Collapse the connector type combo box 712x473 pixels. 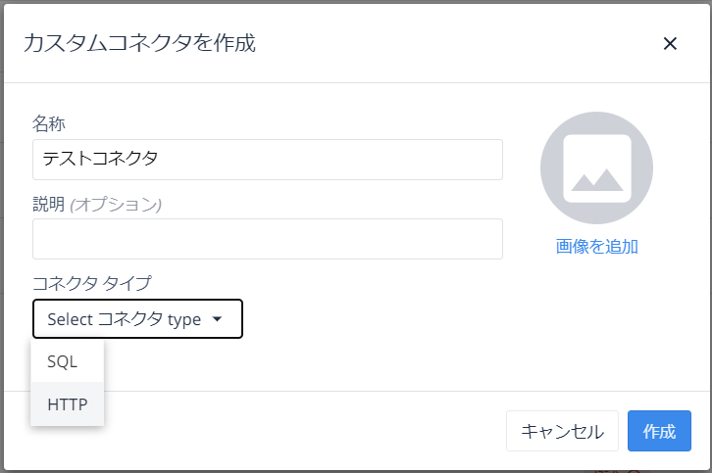point(137,319)
